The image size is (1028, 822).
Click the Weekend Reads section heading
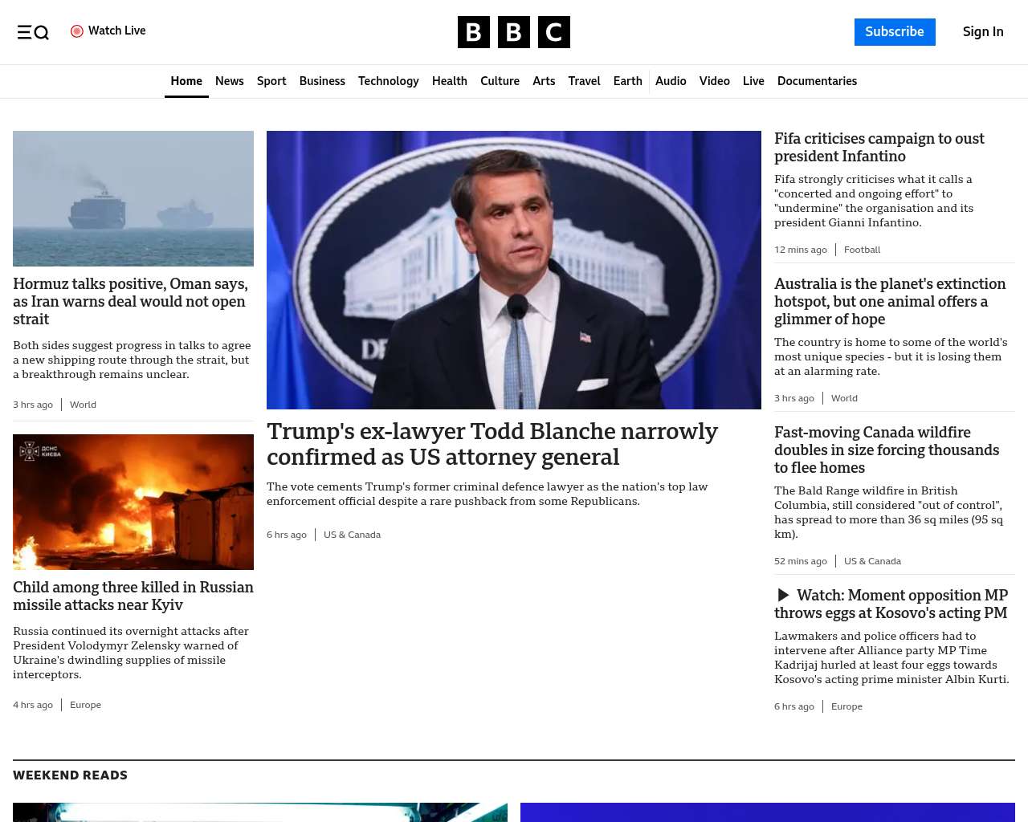[71, 775]
